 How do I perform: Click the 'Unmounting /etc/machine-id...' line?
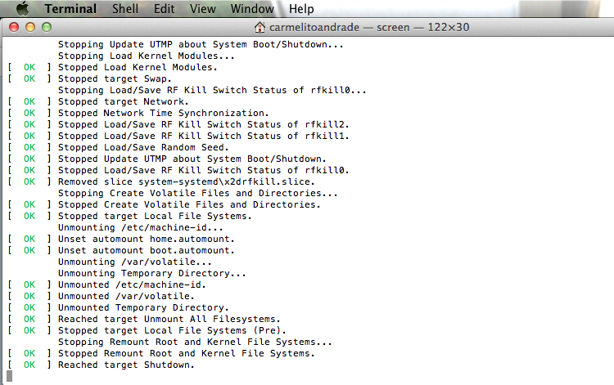point(141,227)
